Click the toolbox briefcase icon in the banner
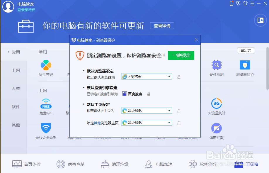The height and width of the screenshot is (173, 269). tap(26, 26)
